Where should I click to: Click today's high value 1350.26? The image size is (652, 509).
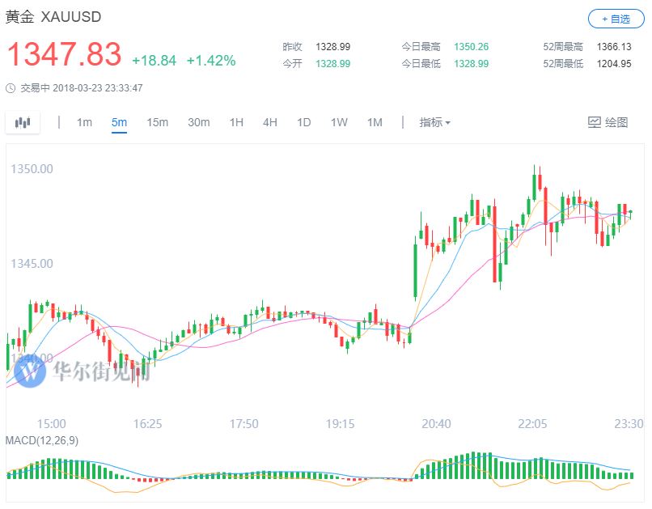(471, 47)
